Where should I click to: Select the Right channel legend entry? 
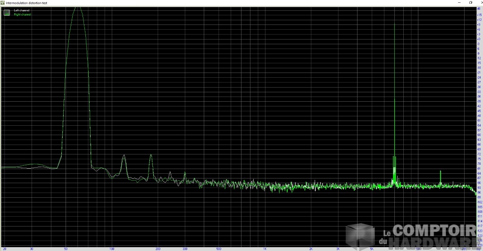point(23,15)
